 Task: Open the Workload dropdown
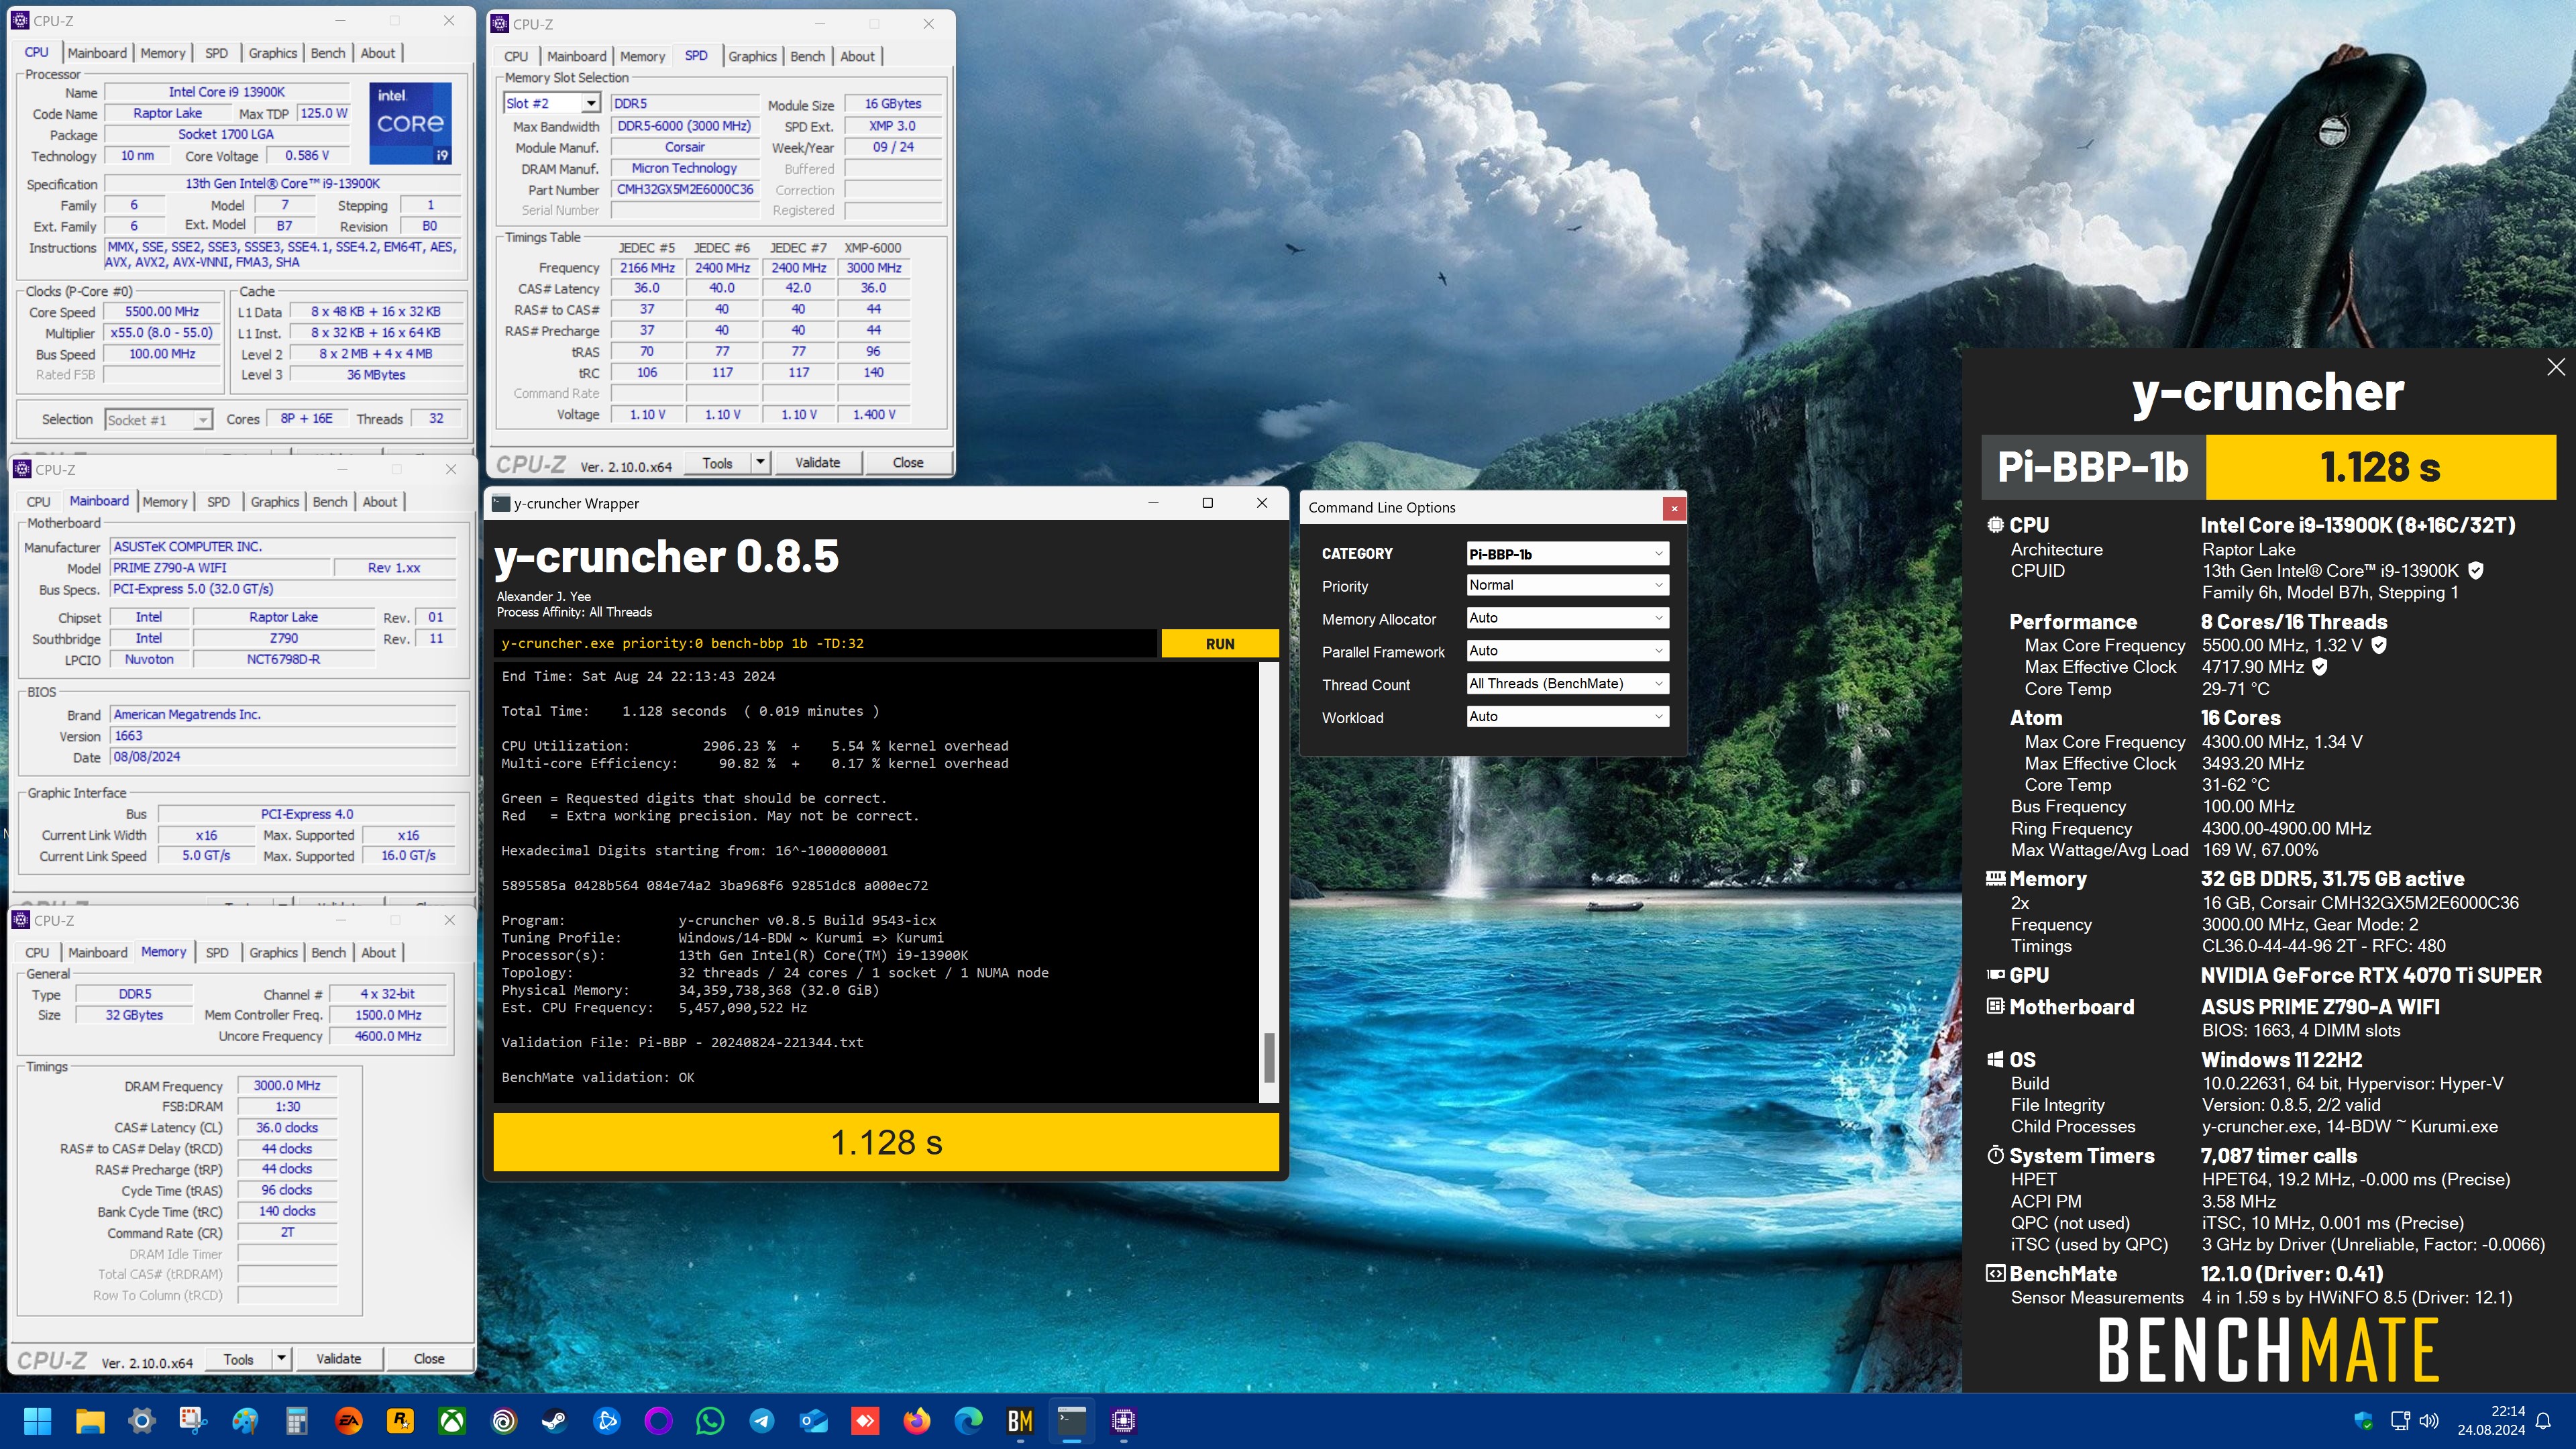[x=1567, y=717]
